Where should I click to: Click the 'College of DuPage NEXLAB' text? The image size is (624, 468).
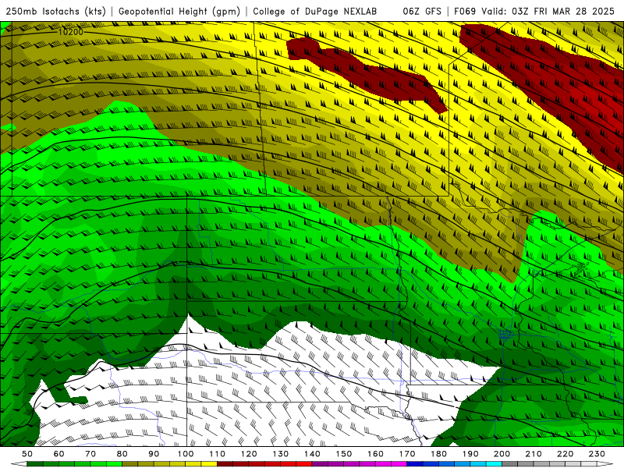coord(315,11)
